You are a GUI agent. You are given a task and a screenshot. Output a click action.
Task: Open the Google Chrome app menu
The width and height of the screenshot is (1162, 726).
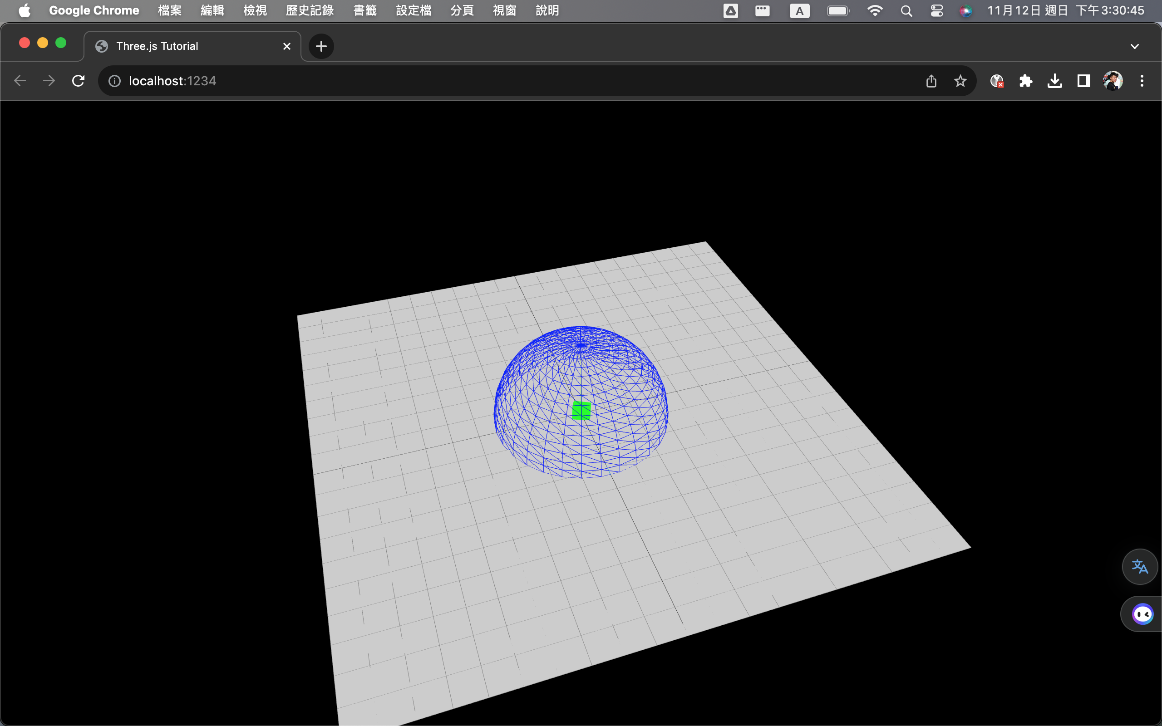[x=94, y=10]
